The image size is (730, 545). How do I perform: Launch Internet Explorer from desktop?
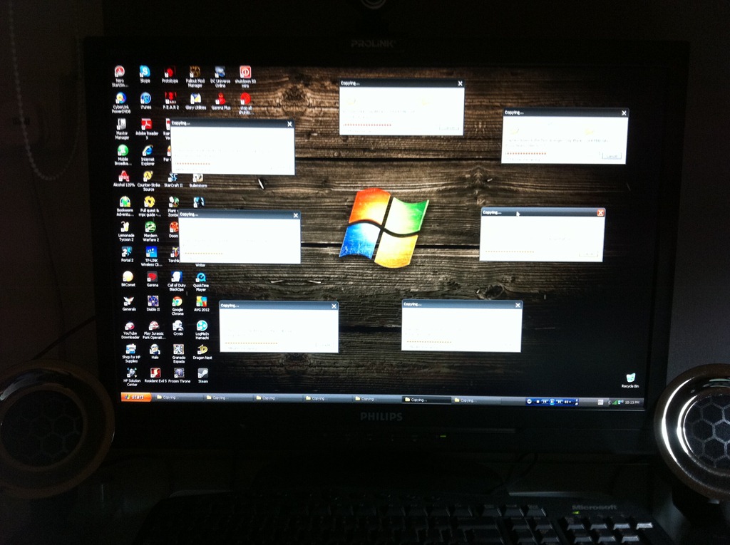148,155
